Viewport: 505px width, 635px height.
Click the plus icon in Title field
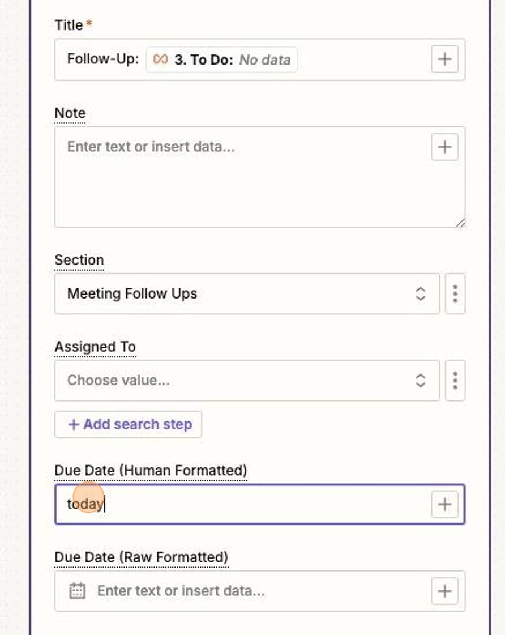444,59
